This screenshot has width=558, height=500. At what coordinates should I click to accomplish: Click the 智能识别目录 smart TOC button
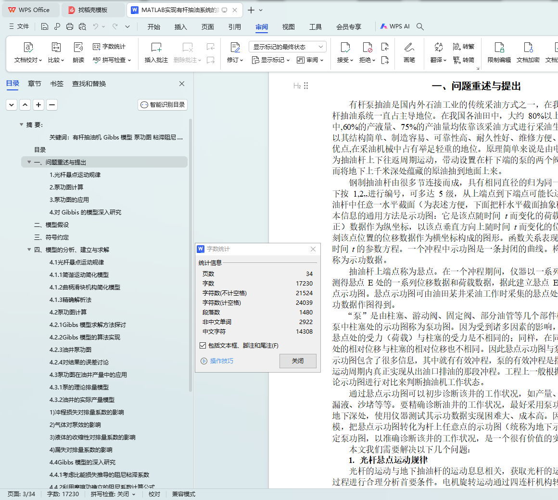(163, 105)
